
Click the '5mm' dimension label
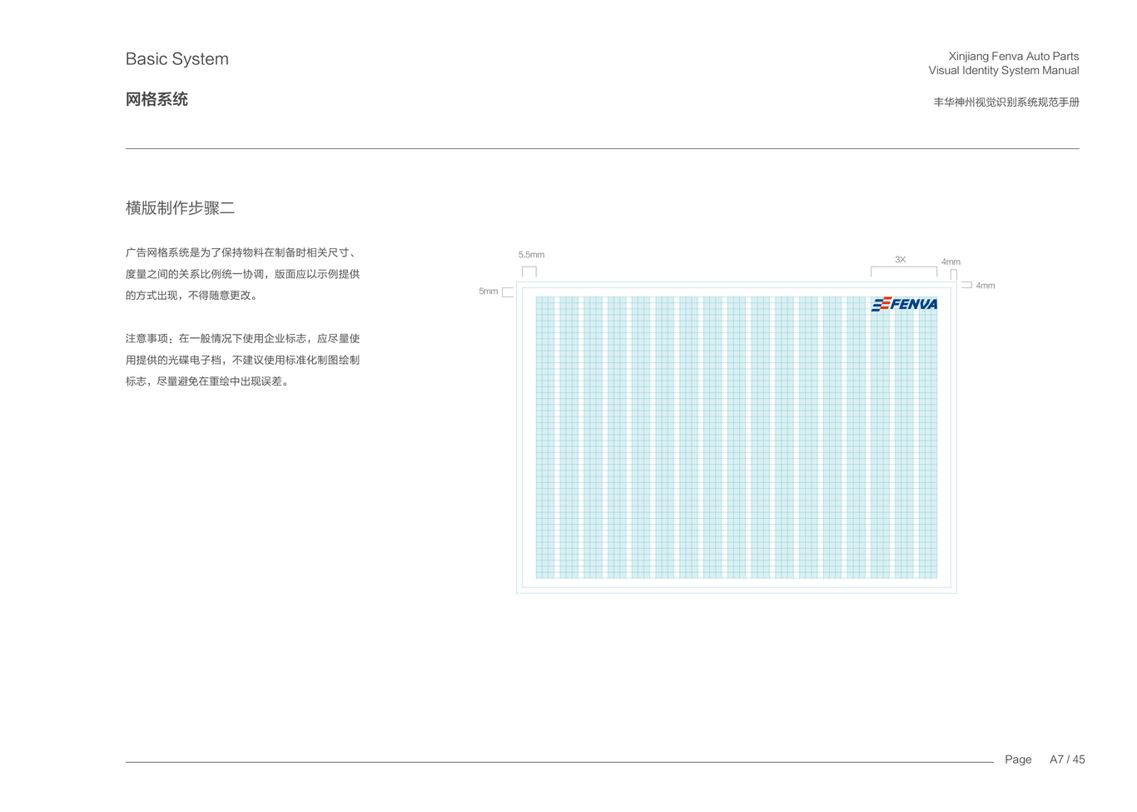489,291
